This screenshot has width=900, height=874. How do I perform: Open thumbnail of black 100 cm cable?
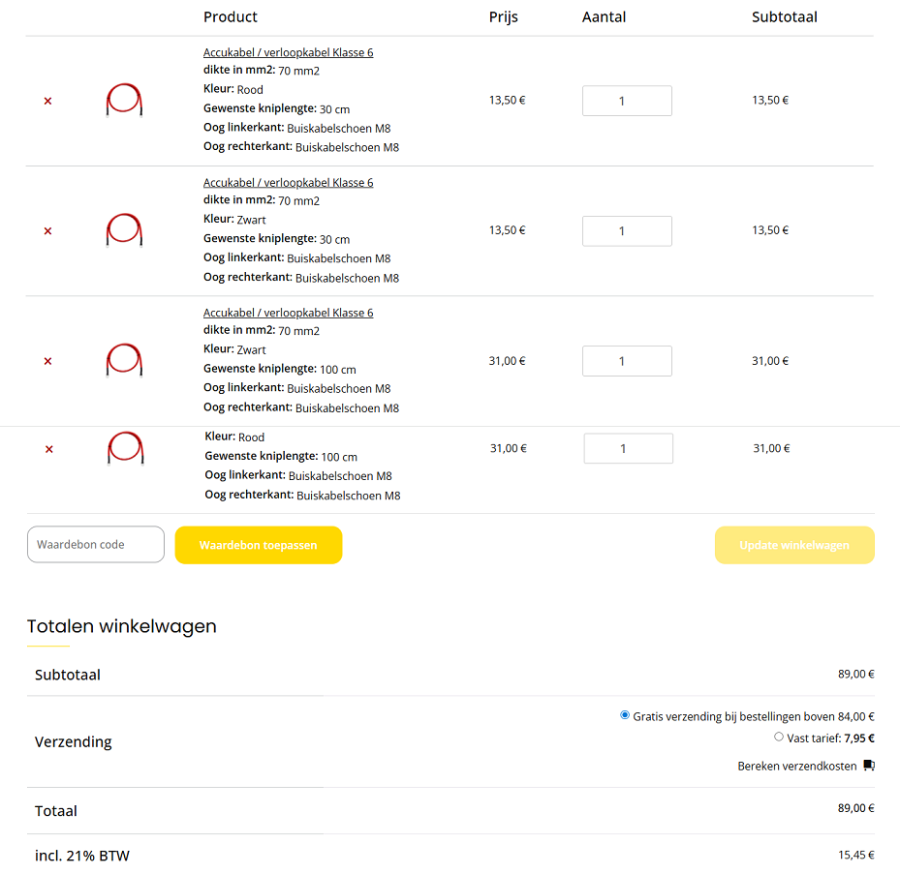coord(125,360)
